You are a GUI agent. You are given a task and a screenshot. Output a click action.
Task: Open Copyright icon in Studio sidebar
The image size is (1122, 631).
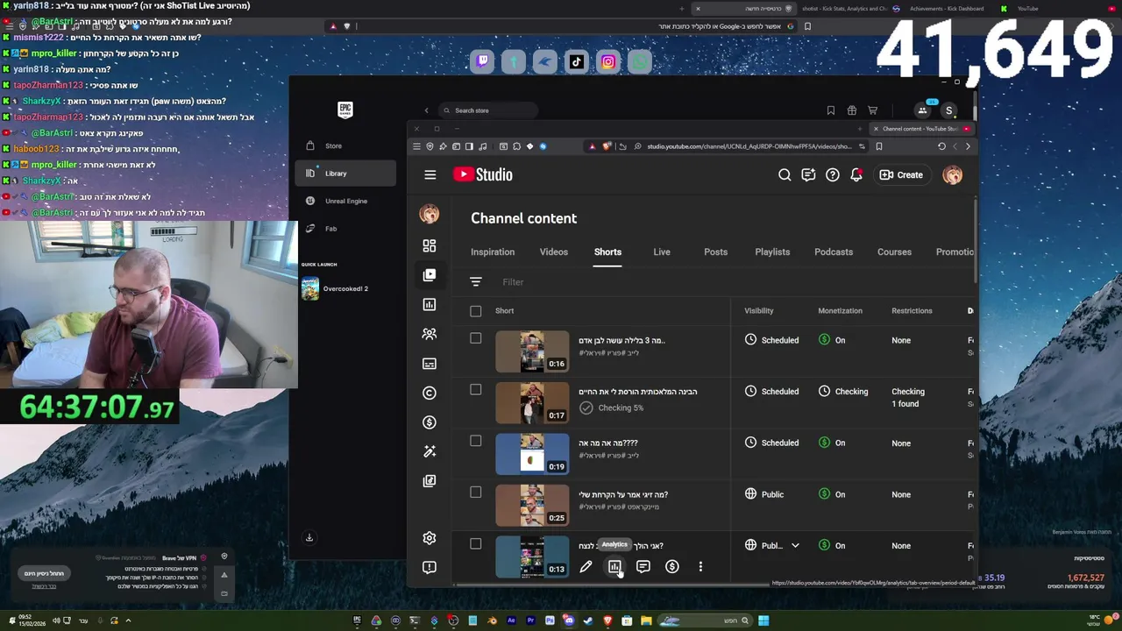coord(430,393)
